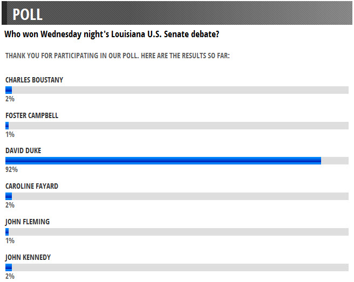Click the POLL header banner
This screenshot has width=354, height=282.
[177, 13]
